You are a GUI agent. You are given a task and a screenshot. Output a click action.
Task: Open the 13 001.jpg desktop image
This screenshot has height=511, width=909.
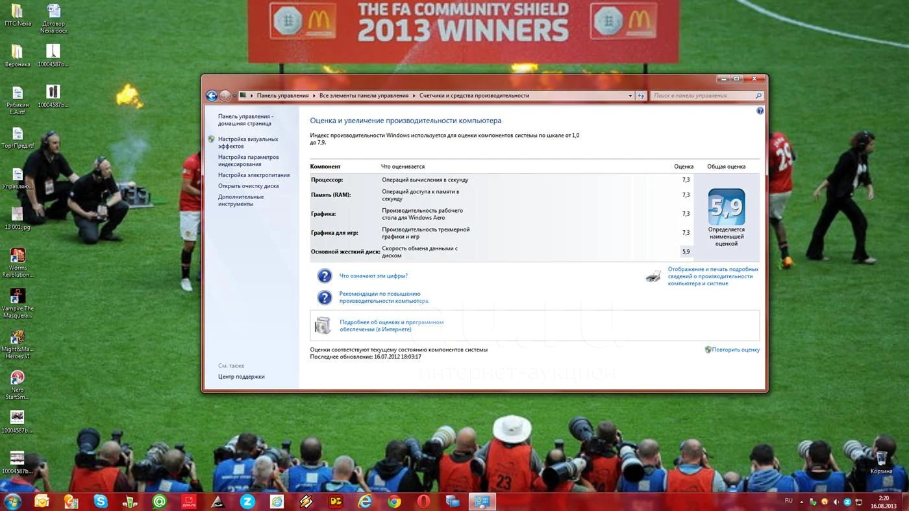(x=18, y=219)
